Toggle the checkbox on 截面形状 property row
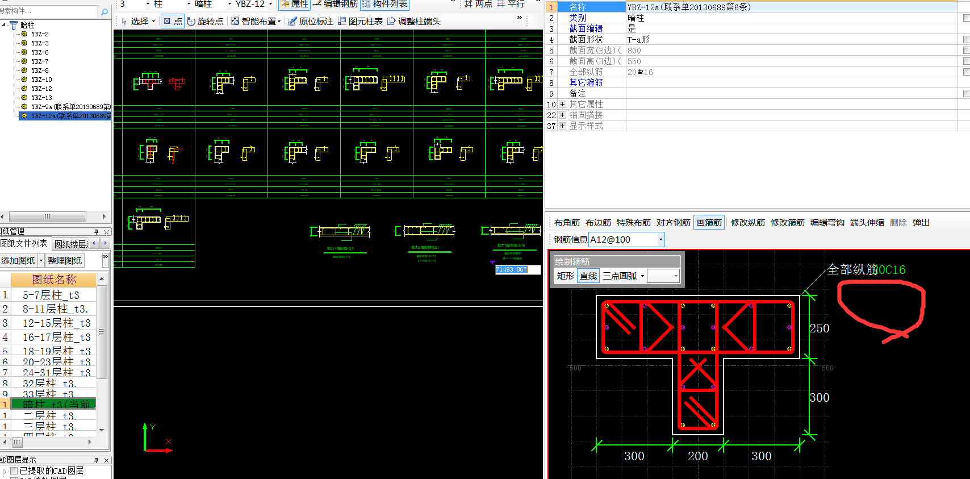Viewport: 970px width, 479px height. (967, 40)
